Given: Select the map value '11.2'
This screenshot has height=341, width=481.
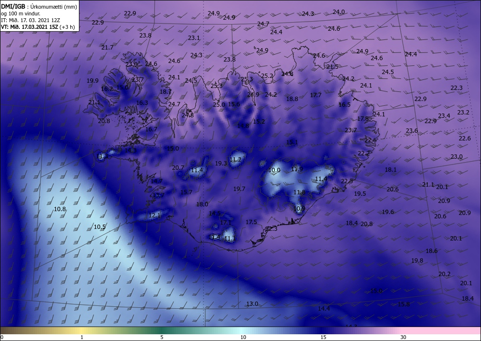Looking at the screenshot, I should [x=236, y=160].
